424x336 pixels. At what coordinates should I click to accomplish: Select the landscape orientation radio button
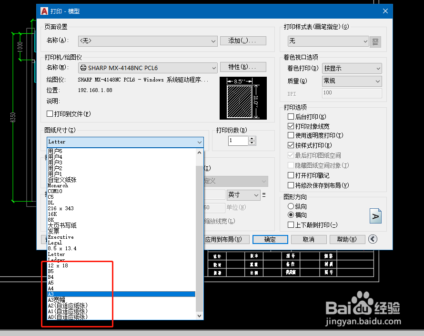[291, 215]
